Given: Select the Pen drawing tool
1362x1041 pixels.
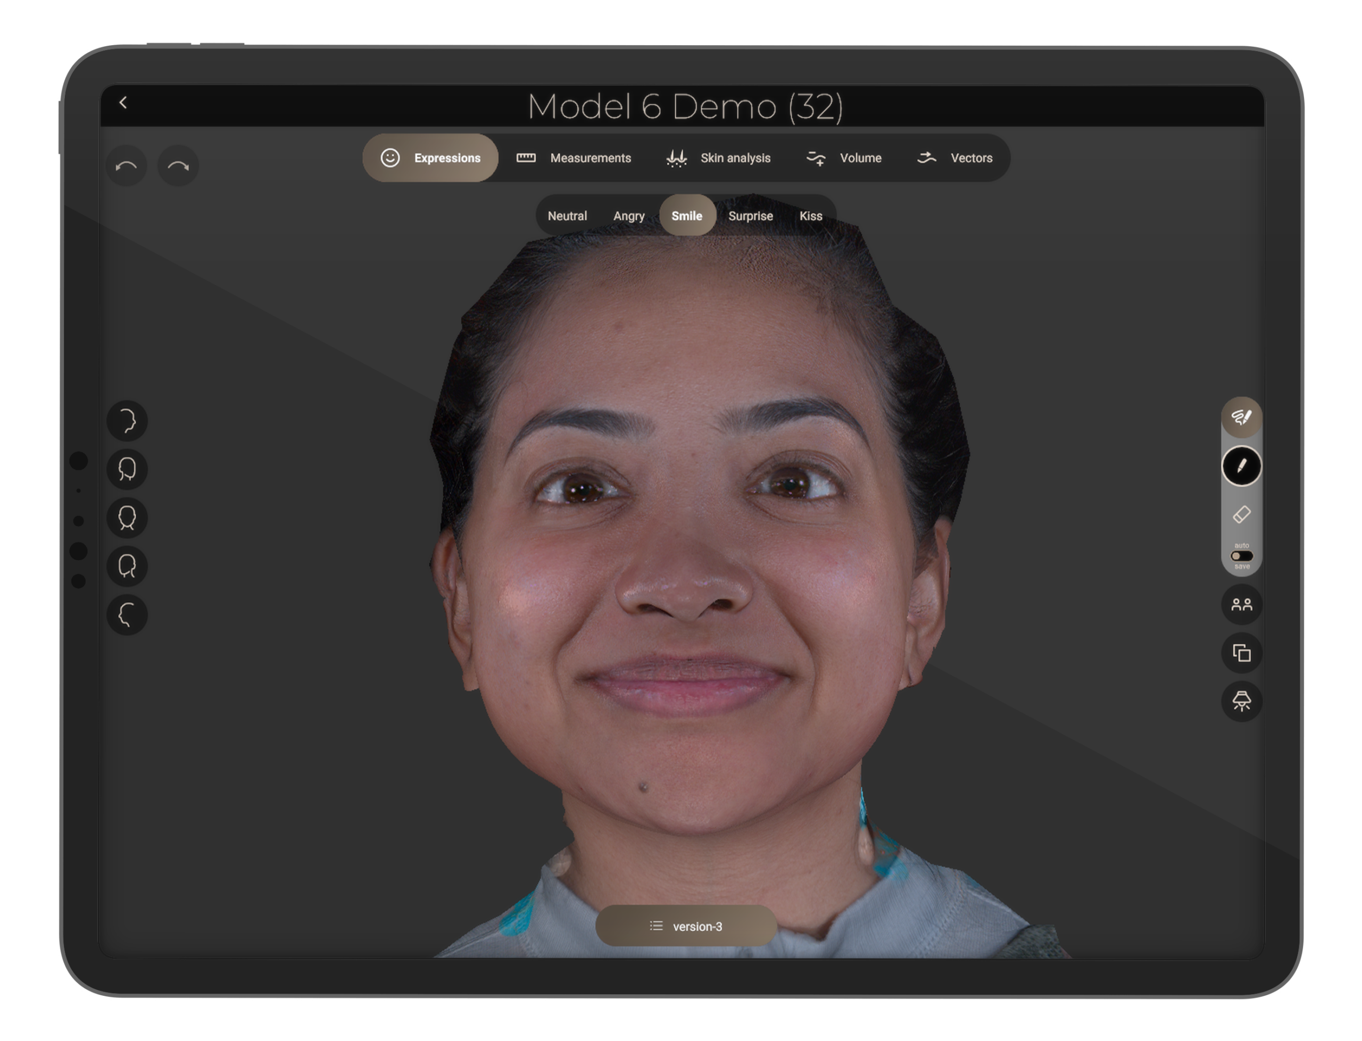Looking at the screenshot, I should coord(1241,466).
